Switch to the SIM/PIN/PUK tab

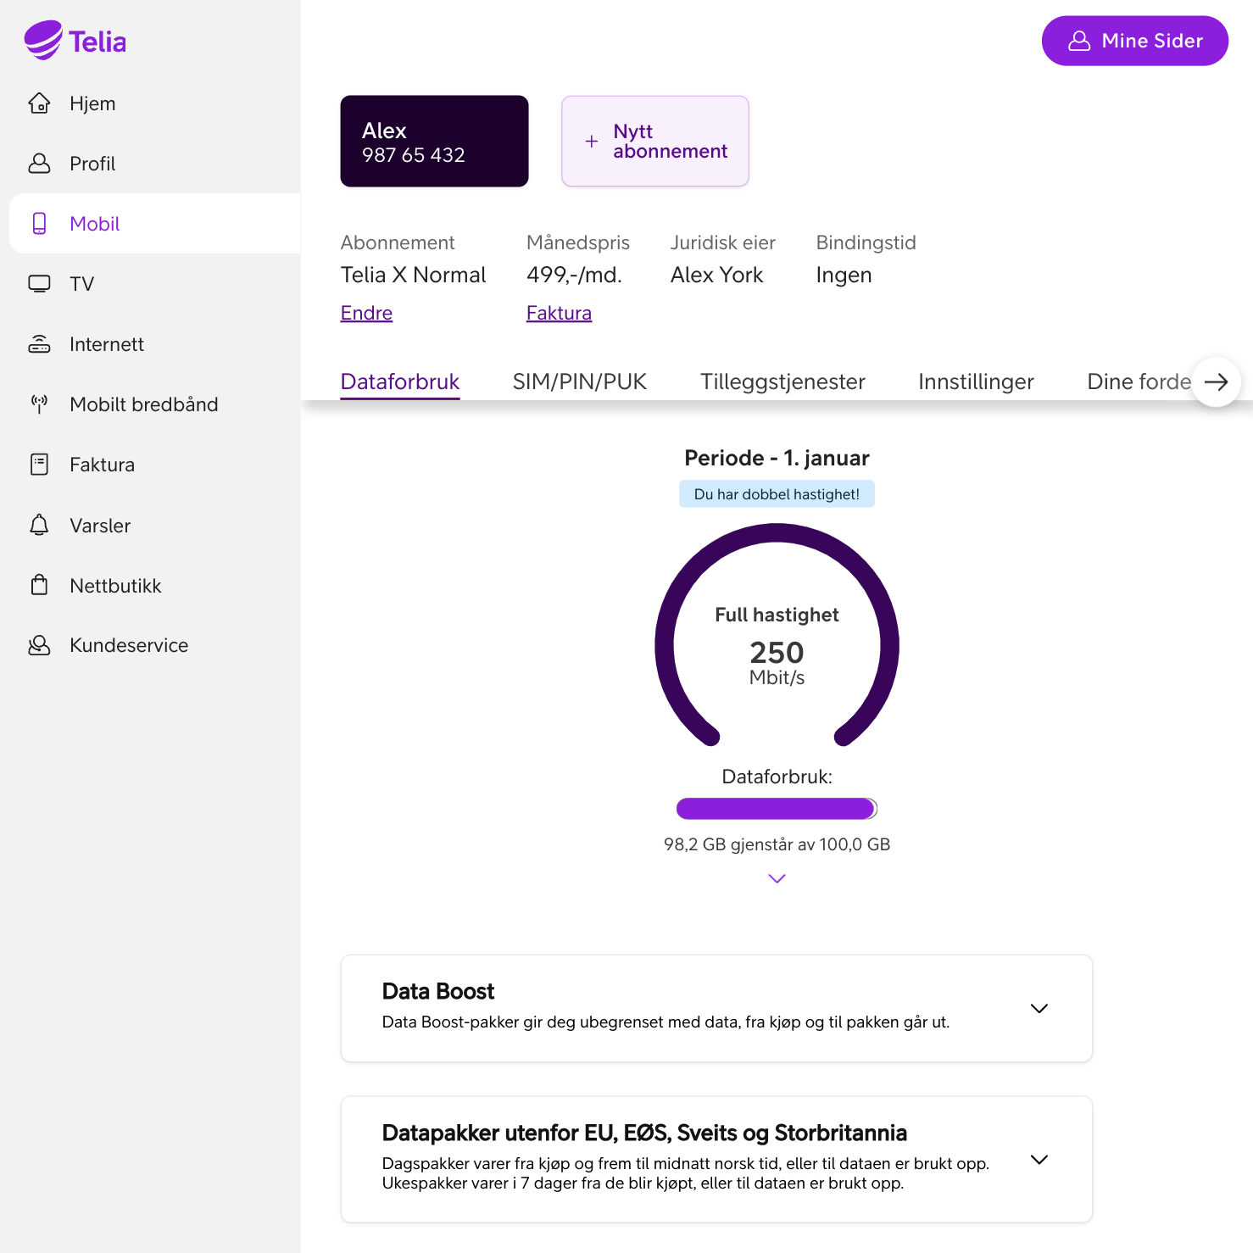580,381
